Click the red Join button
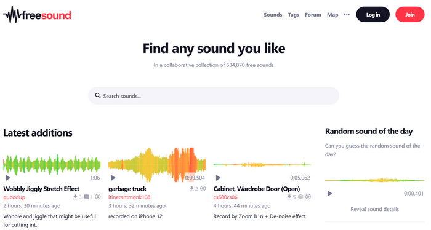431x230 pixels. point(409,15)
